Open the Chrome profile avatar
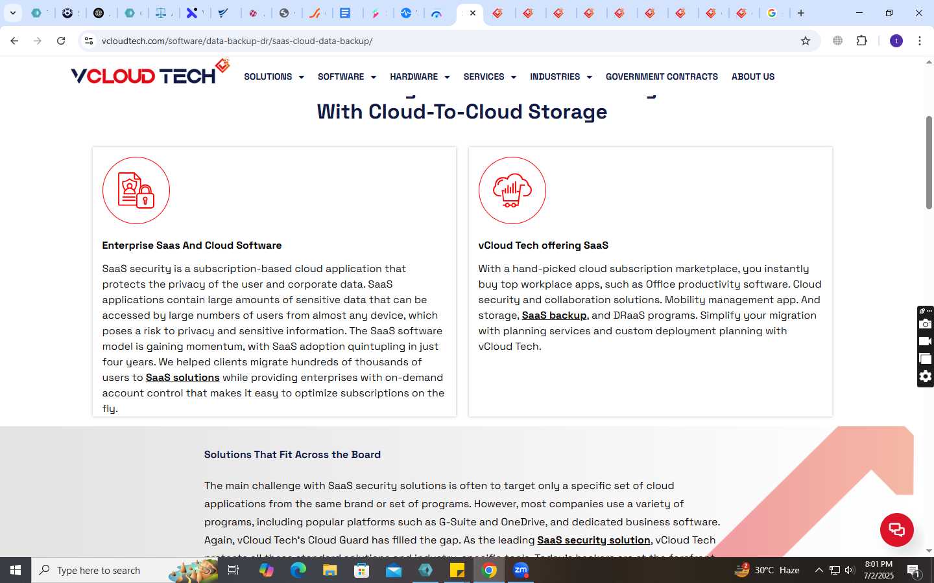934x583 pixels. click(x=896, y=41)
